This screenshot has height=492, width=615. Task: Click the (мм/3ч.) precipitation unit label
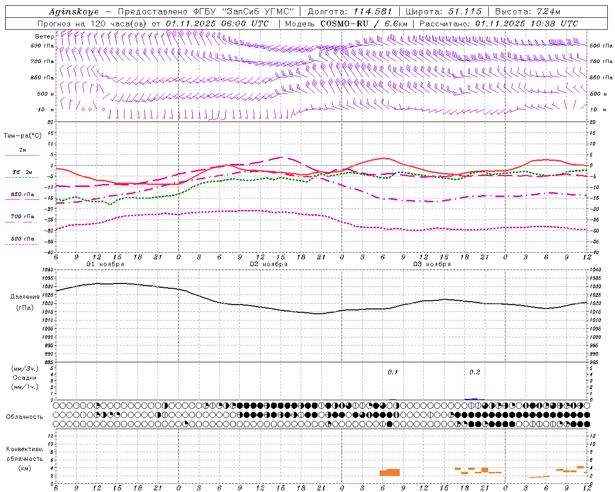(x=25, y=369)
